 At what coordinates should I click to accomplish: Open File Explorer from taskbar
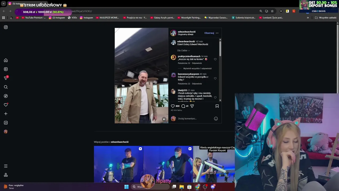tap(182, 187)
